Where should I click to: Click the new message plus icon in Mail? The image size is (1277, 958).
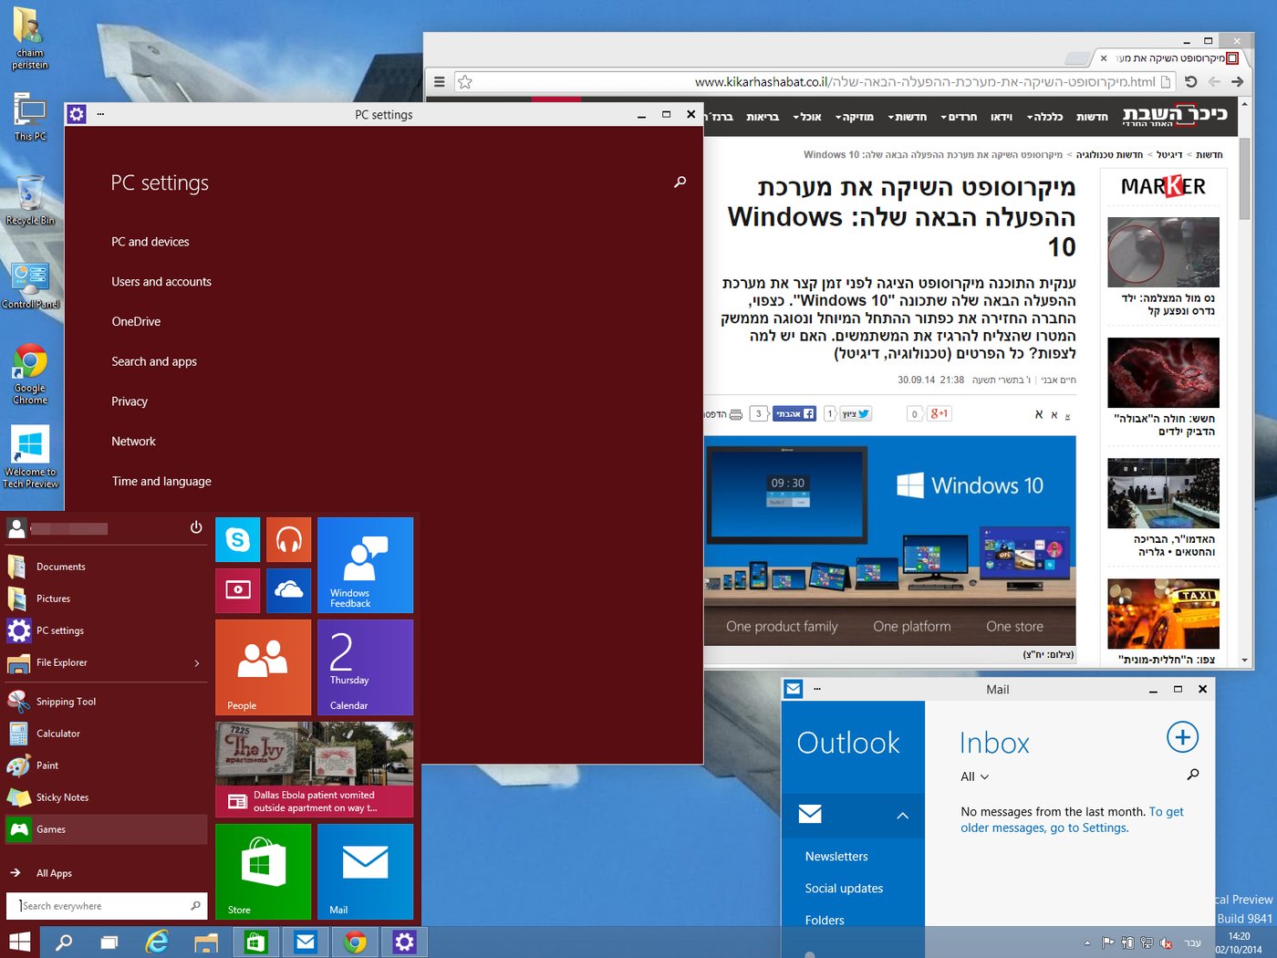pos(1182,737)
